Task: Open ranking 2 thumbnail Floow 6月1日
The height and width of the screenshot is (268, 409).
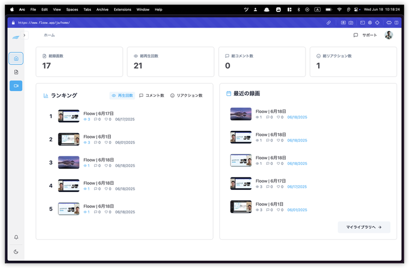Action: pyautogui.click(x=69, y=139)
